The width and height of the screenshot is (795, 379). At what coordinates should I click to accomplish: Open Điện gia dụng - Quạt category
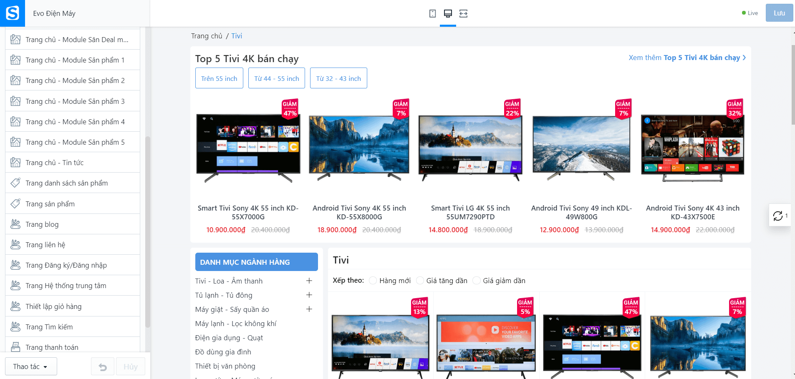click(x=229, y=338)
